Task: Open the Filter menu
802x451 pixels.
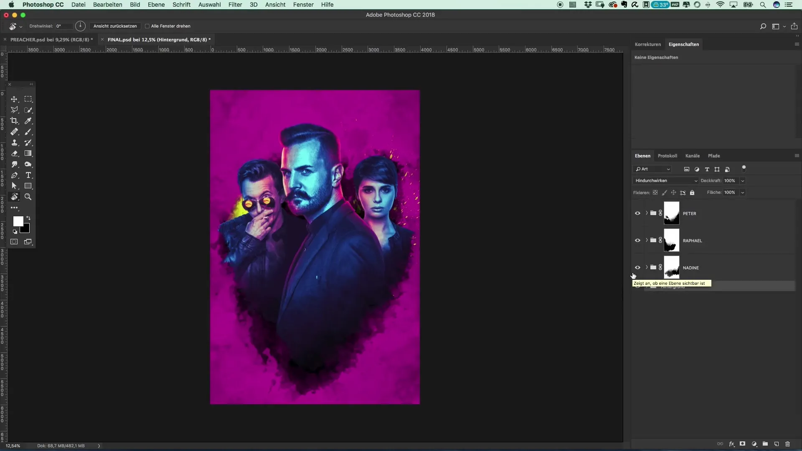Action: point(235,5)
